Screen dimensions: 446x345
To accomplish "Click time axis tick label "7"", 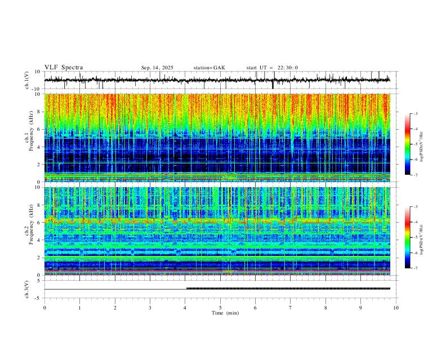I will tap(291, 308).
